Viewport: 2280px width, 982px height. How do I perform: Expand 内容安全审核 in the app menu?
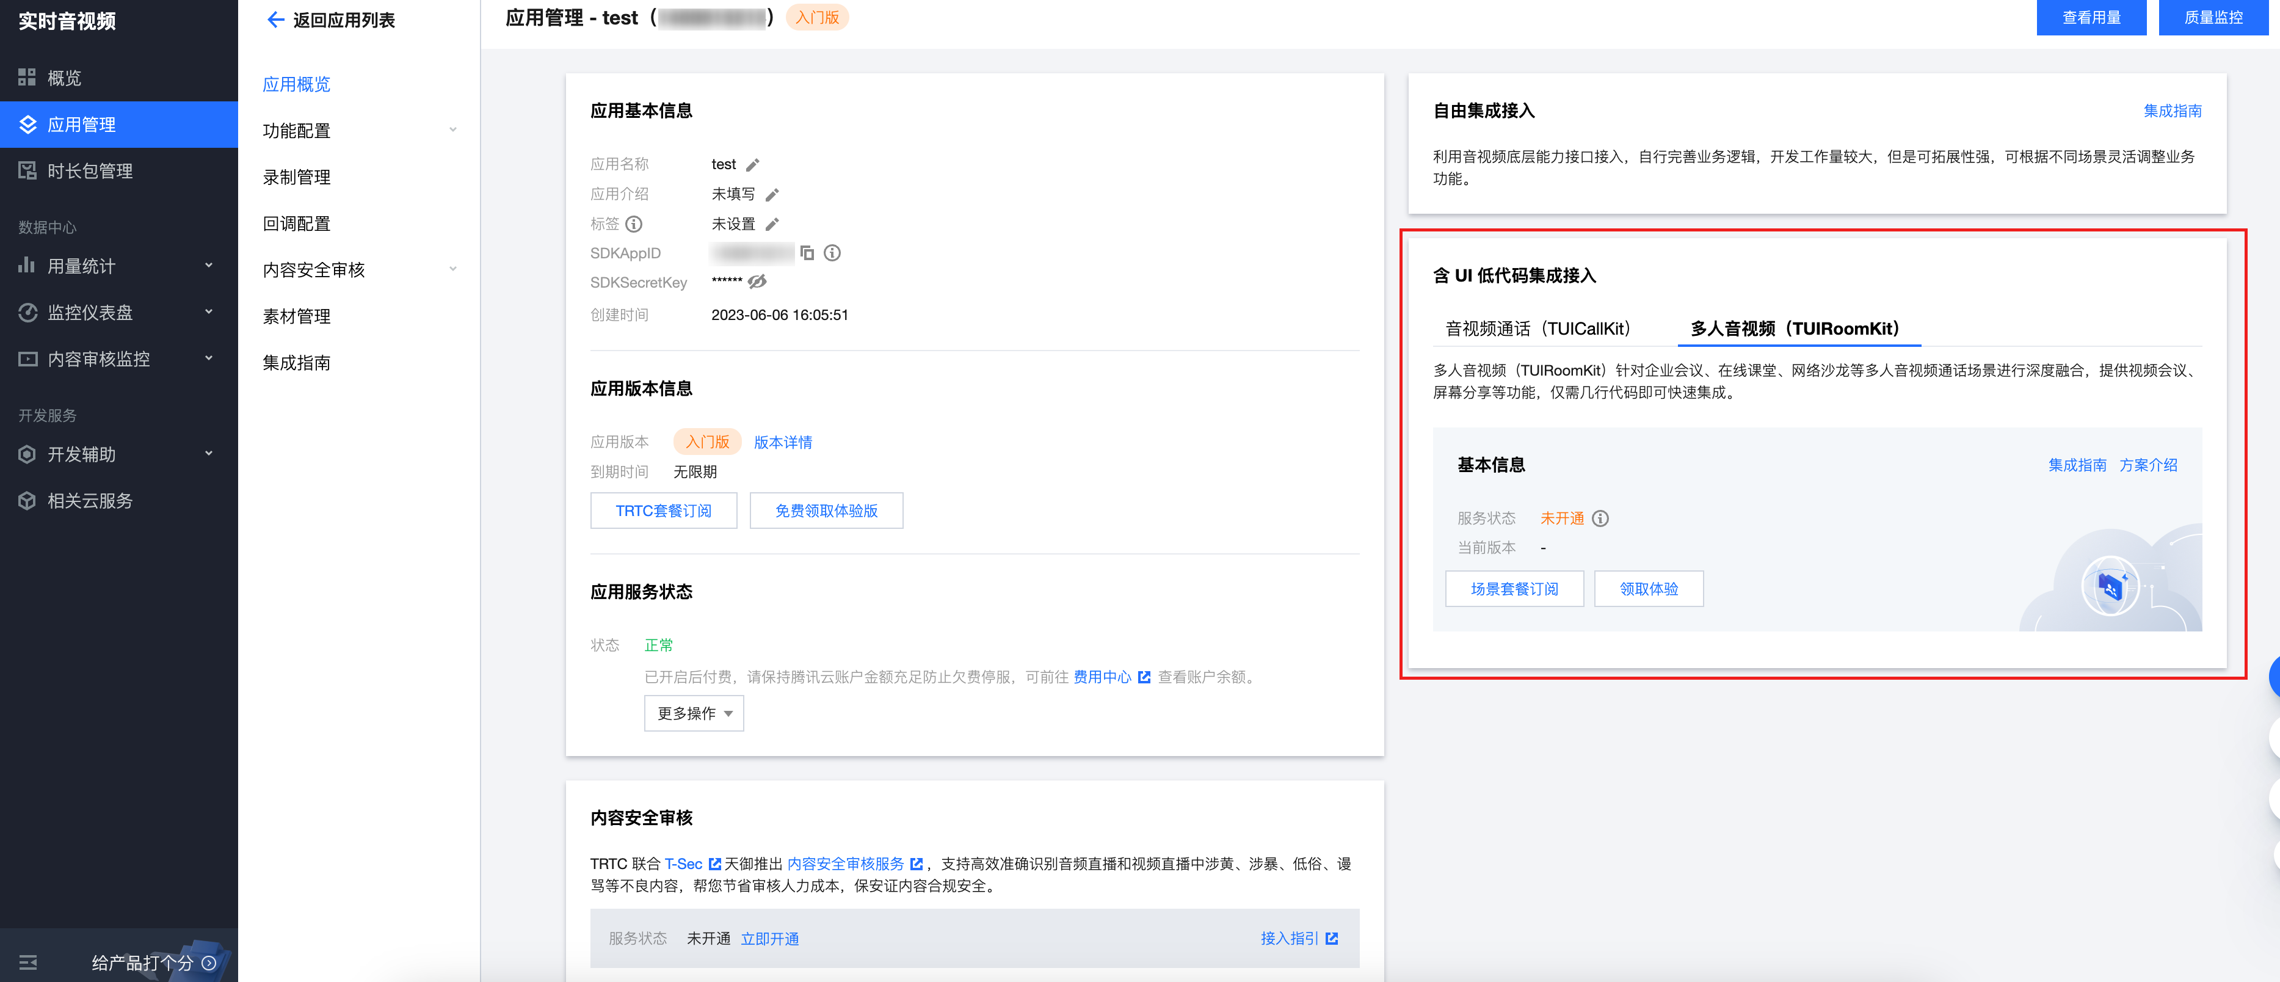click(x=360, y=269)
